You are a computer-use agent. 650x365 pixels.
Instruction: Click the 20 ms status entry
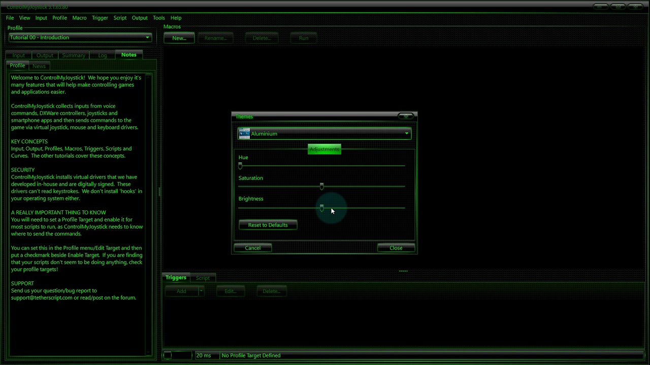tap(204, 355)
